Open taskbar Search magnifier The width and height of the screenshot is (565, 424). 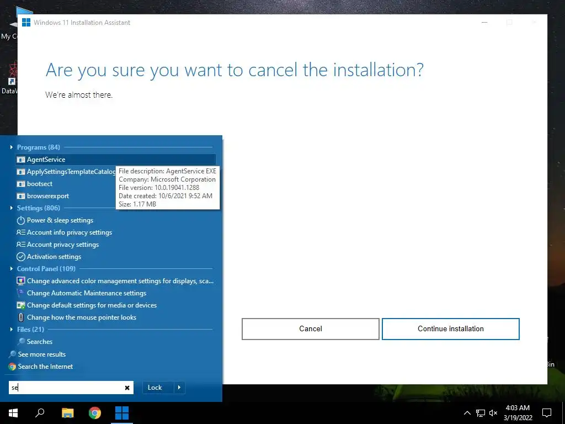[x=40, y=413]
